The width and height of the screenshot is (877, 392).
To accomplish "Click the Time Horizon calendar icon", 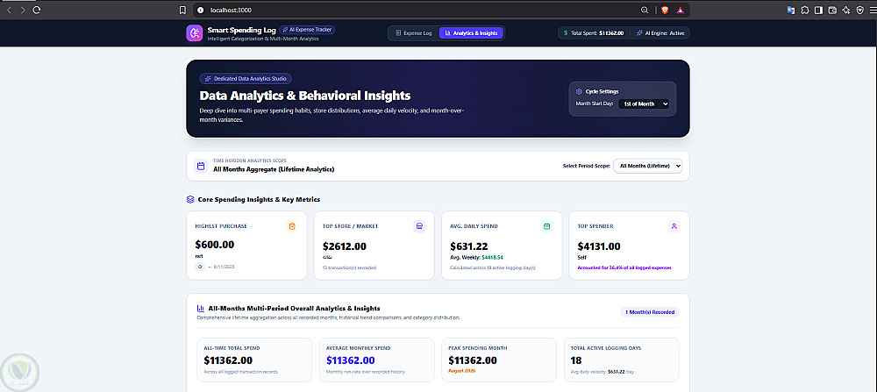I will (x=201, y=166).
